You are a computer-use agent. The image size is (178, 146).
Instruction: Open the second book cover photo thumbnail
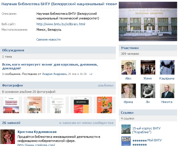pyautogui.click(x=34, y=105)
